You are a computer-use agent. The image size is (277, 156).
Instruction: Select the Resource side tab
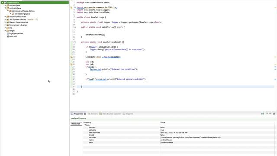[76, 124]
